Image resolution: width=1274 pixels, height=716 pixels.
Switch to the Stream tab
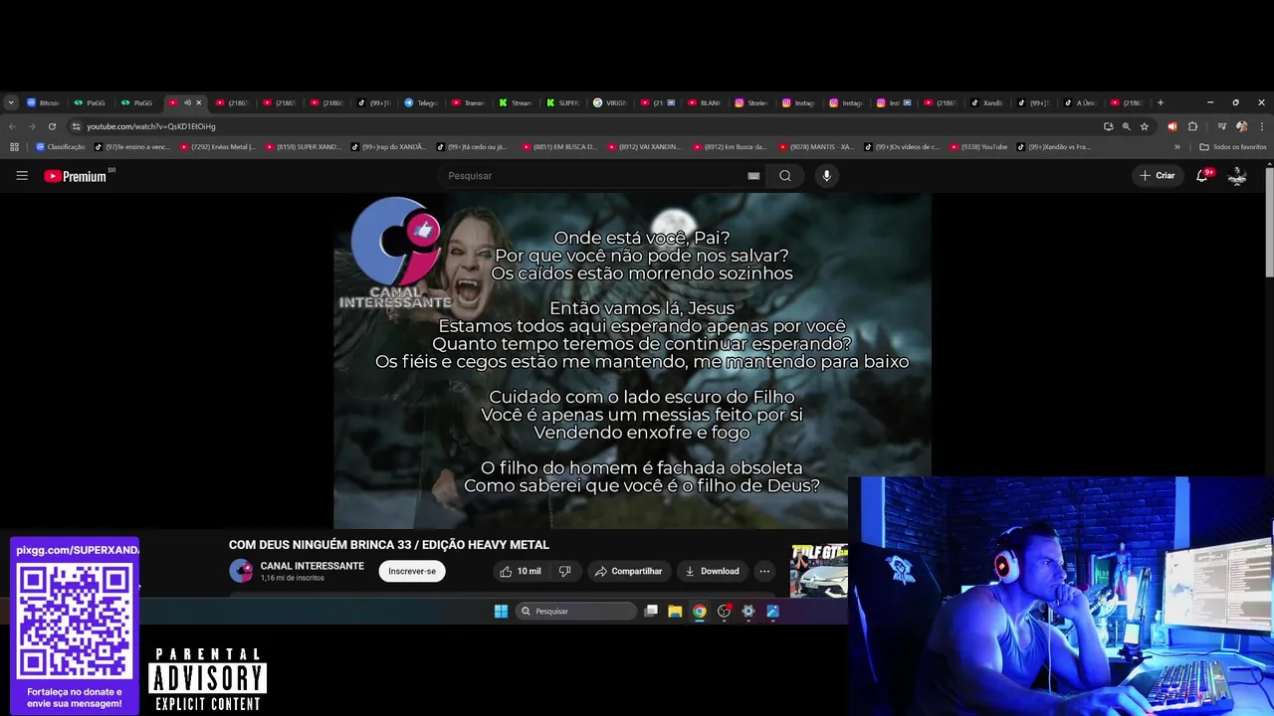point(516,102)
